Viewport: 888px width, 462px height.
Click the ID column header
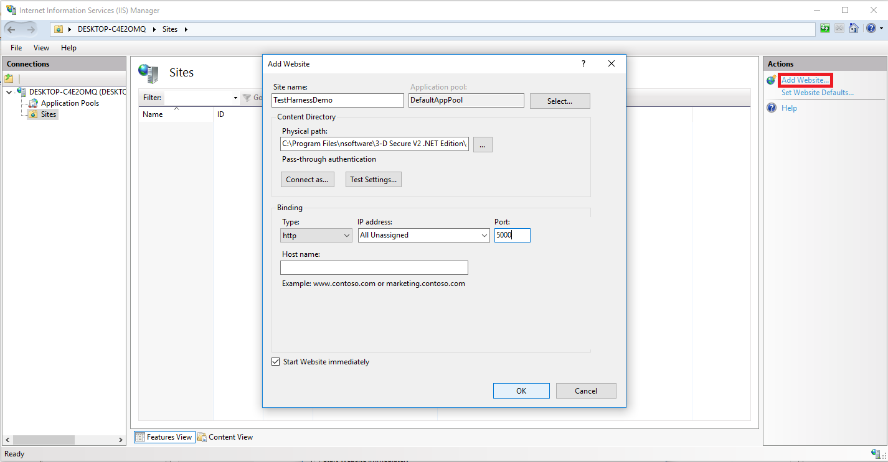(x=238, y=114)
